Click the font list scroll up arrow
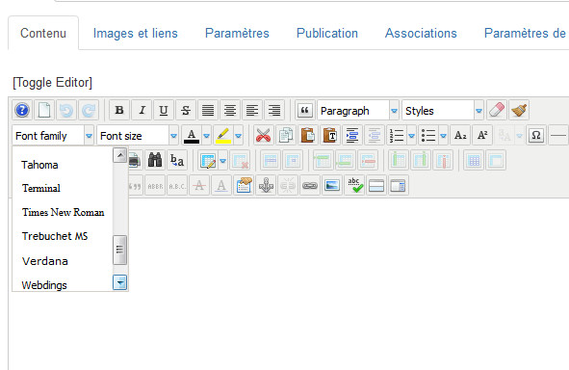This screenshot has width=569, height=370. point(119,155)
